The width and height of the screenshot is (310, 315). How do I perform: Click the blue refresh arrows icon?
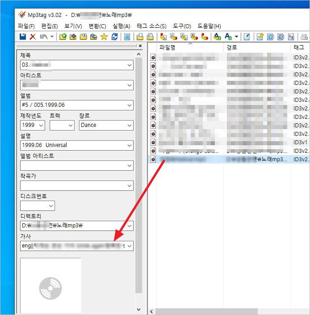pyautogui.click(x=114, y=37)
